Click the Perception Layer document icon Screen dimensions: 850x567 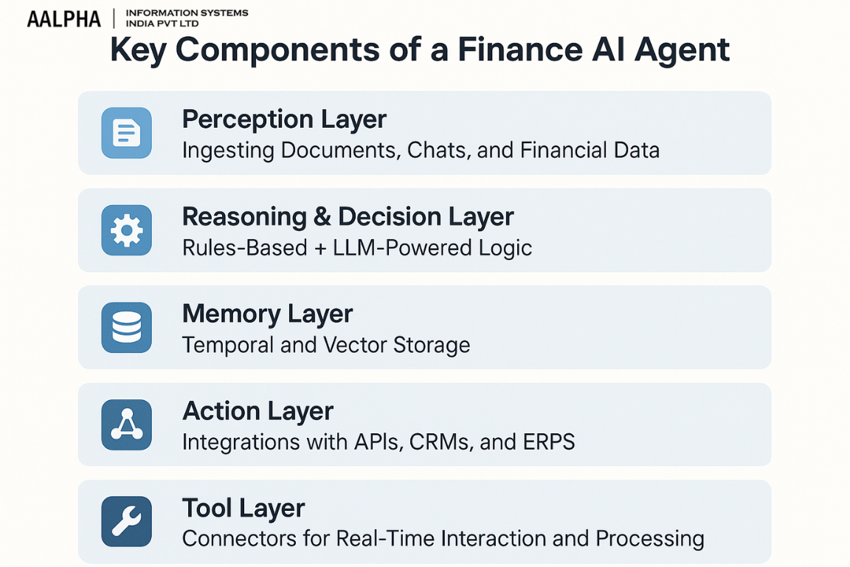126,133
